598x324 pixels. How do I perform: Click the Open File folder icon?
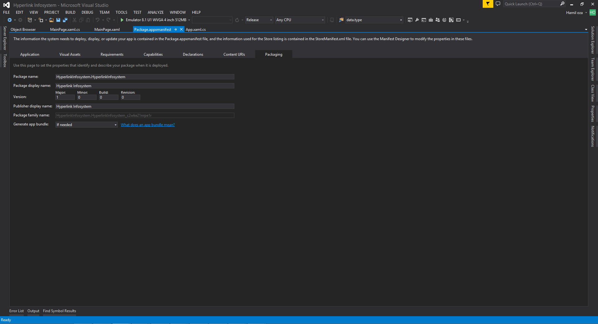[51, 20]
